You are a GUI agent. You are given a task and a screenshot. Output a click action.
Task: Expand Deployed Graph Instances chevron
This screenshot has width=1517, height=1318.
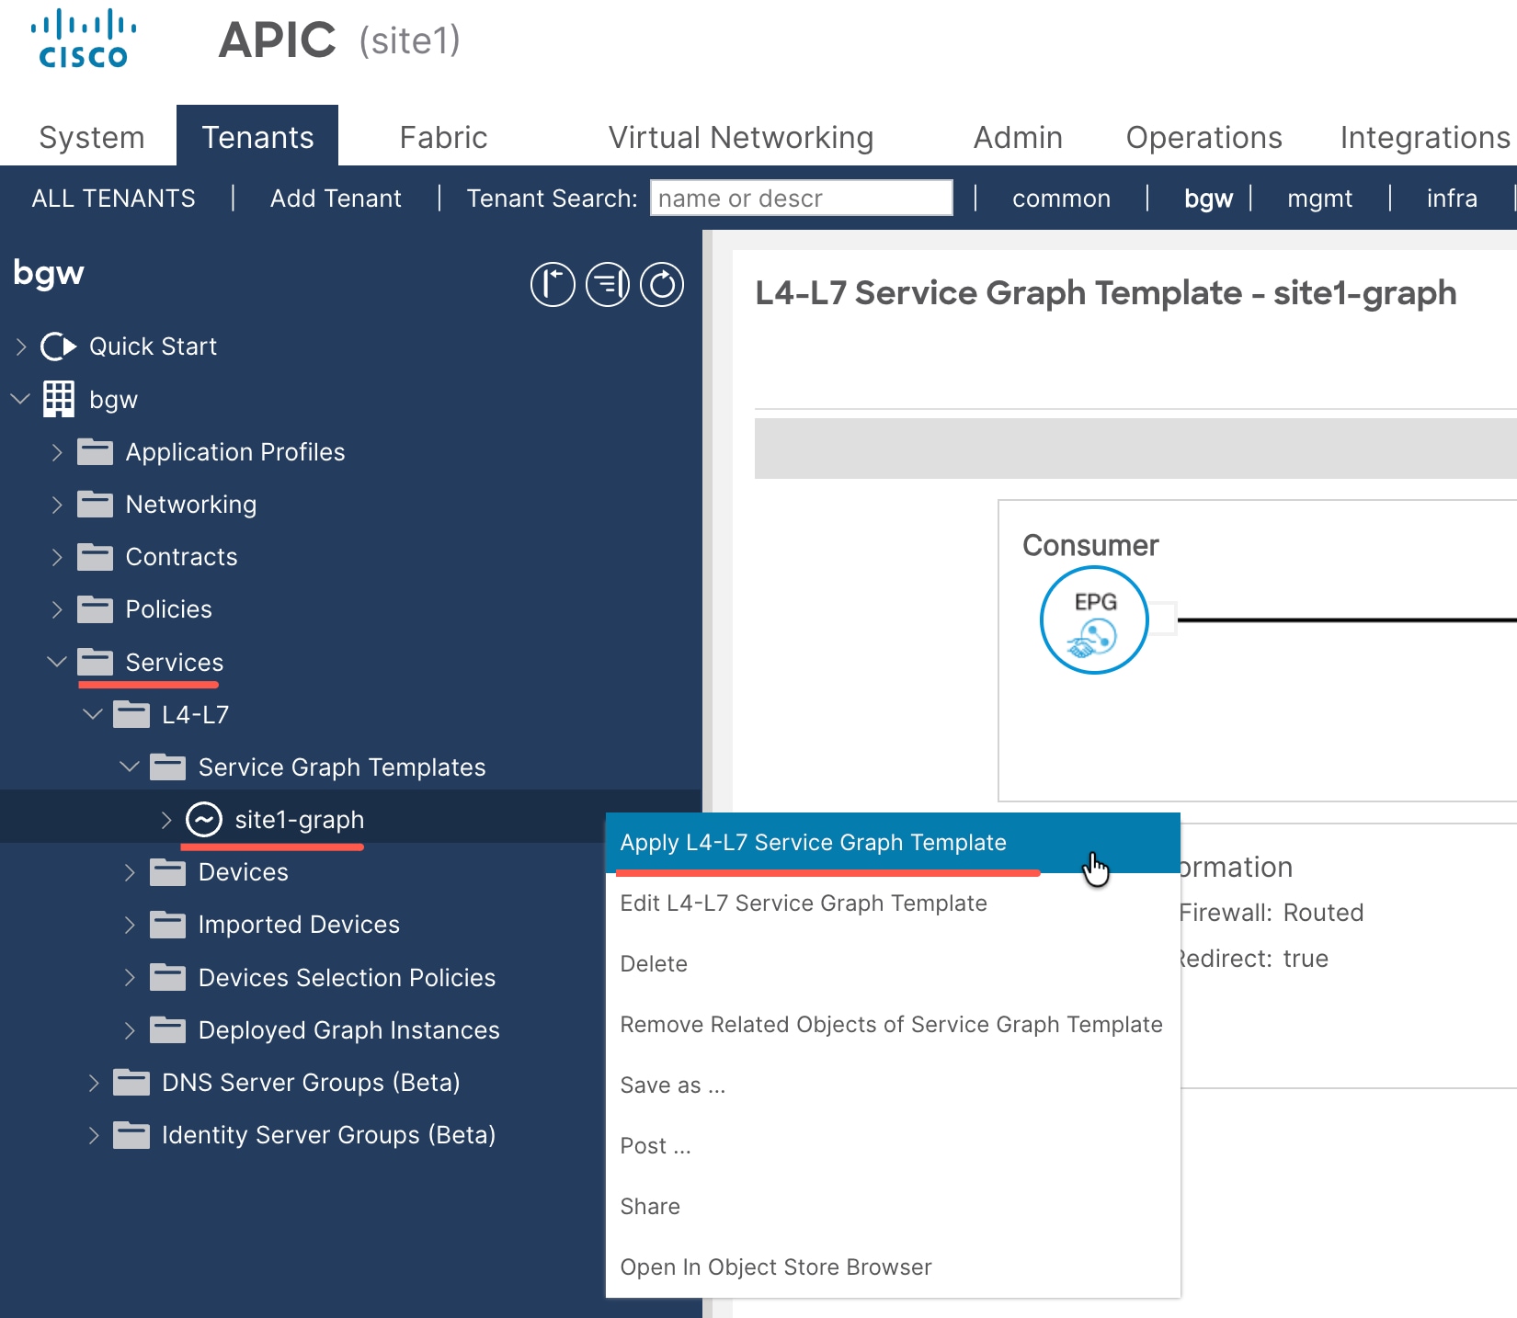[x=130, y=1030]
